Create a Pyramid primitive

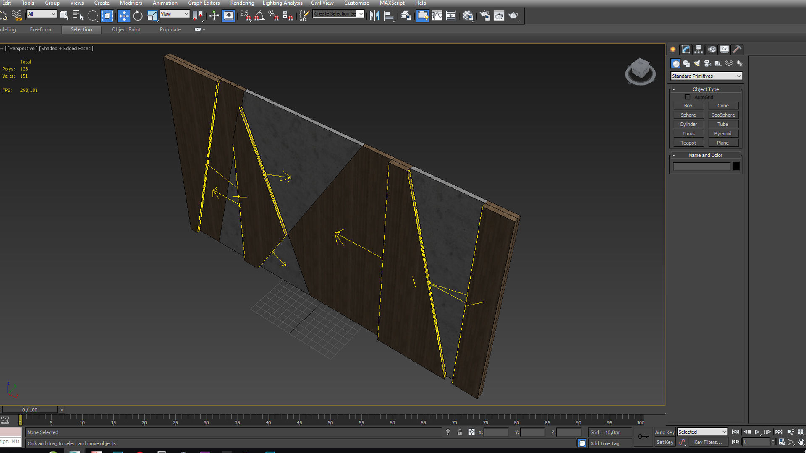[723, 133]
